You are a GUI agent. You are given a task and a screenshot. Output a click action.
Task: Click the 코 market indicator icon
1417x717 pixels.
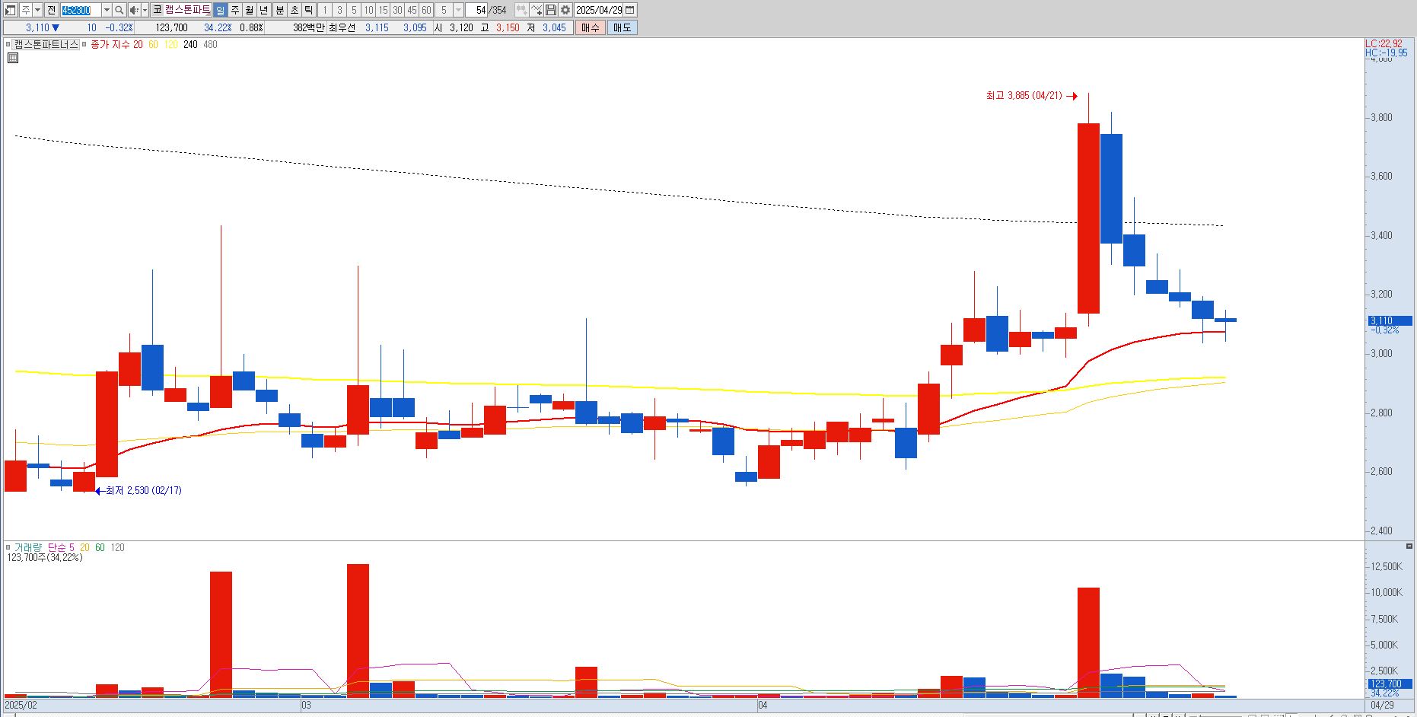pos(157,10)
